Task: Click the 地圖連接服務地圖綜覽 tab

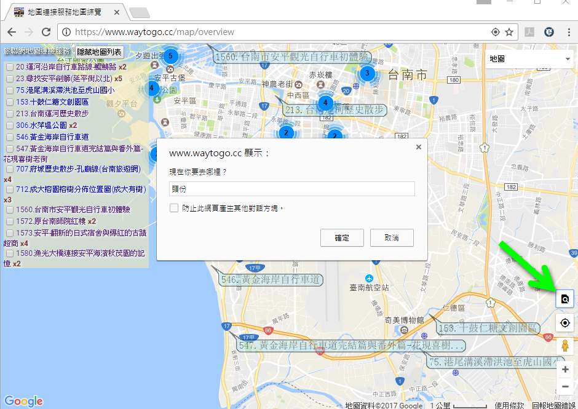Action: pyautogui.click(x=66, y=12)
